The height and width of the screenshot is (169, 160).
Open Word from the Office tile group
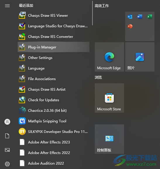click(x=140, y=17)
